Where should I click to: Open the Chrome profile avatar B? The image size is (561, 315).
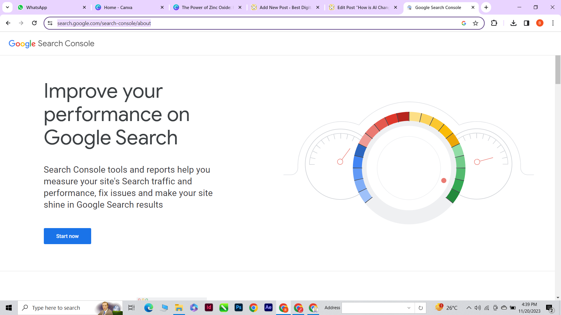(540, 23)
